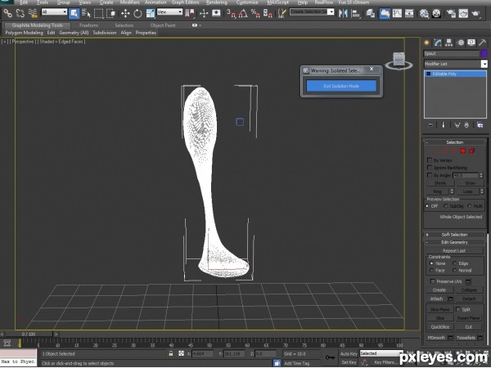Enable the By Vertex checkbox
This screenshot has height=368, width=491.
[430, 160]
